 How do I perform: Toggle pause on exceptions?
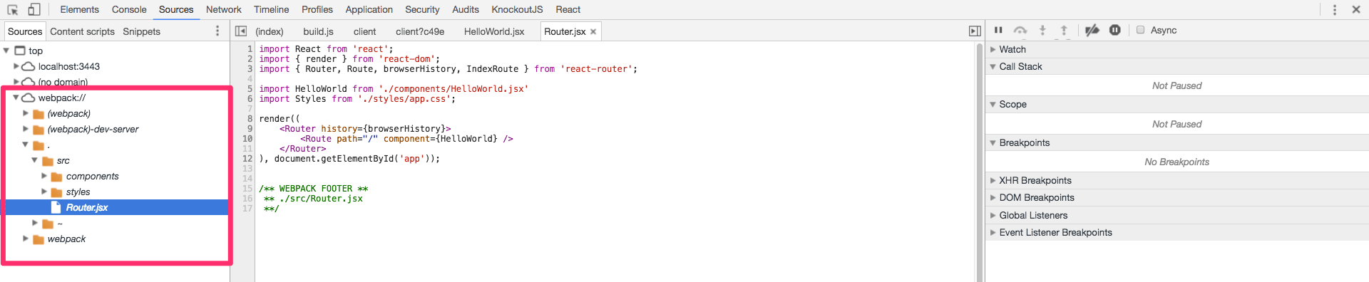(1115, 30)
